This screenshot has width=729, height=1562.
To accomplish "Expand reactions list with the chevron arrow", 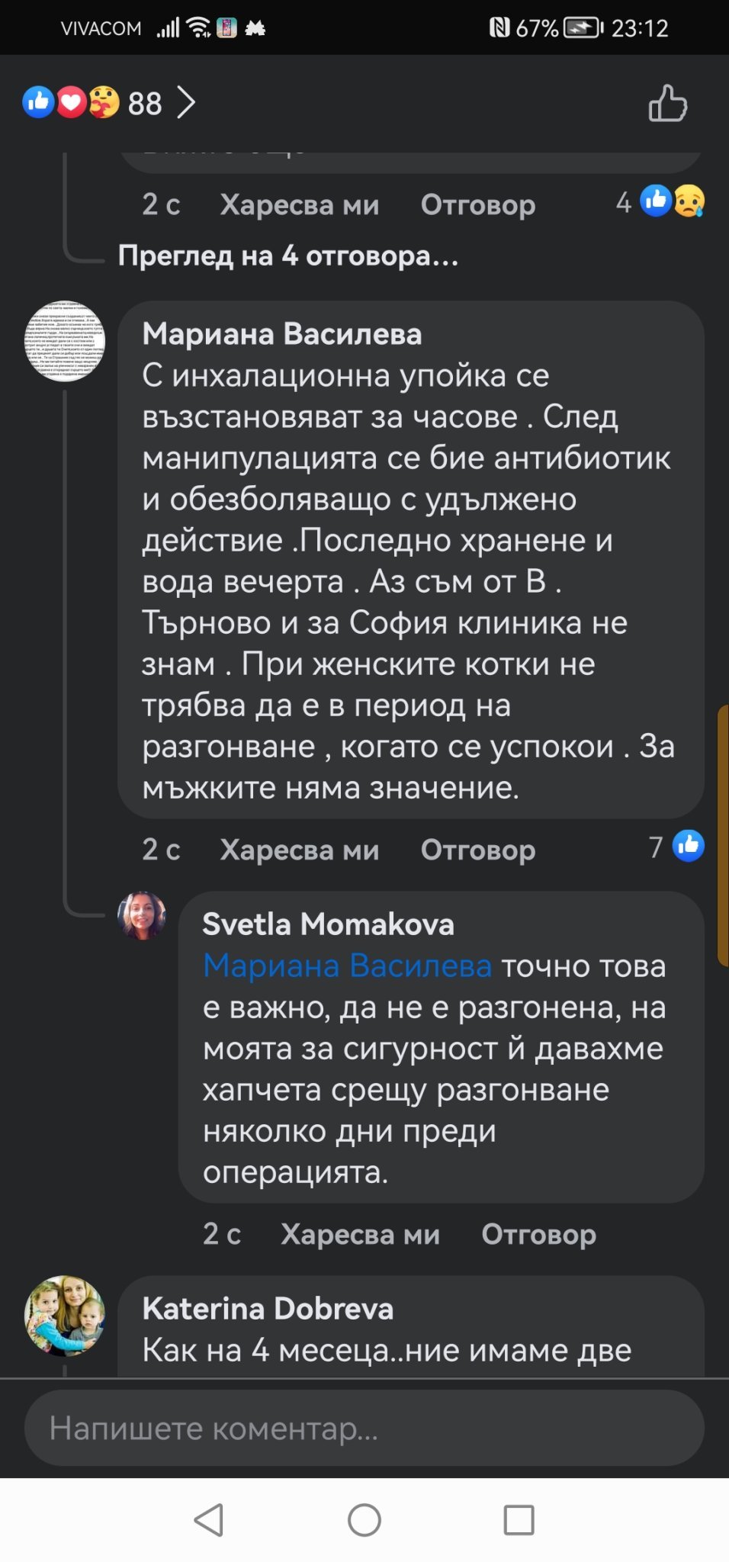I will click(x=186, y=103).
